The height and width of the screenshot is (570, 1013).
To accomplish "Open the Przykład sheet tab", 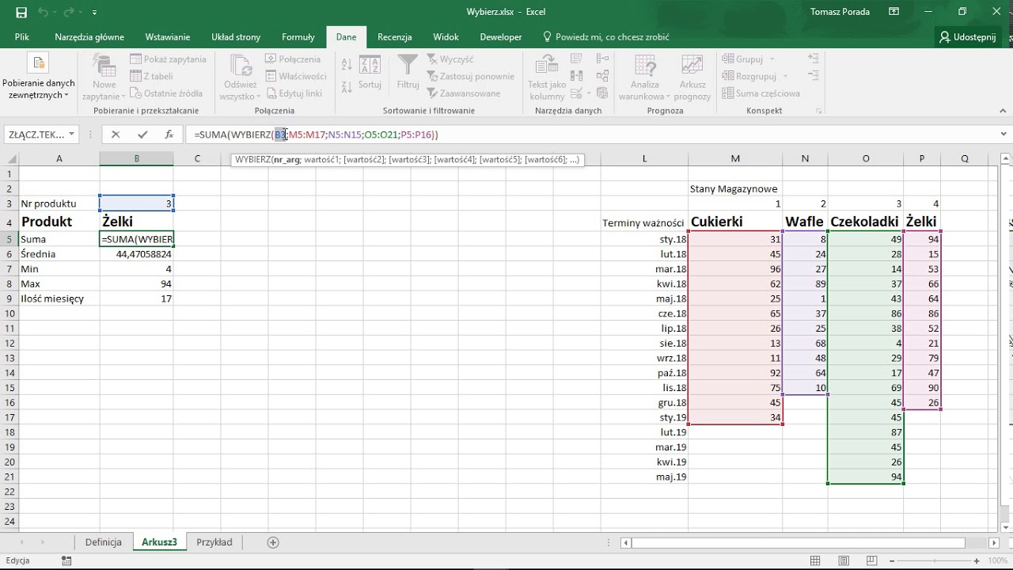I will [214, 542].
